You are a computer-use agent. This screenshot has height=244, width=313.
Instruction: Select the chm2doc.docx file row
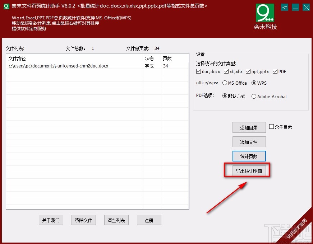coord(97,66)
